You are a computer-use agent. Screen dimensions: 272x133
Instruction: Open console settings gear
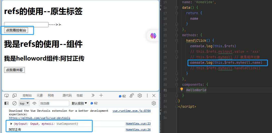(x=154, y=103)
